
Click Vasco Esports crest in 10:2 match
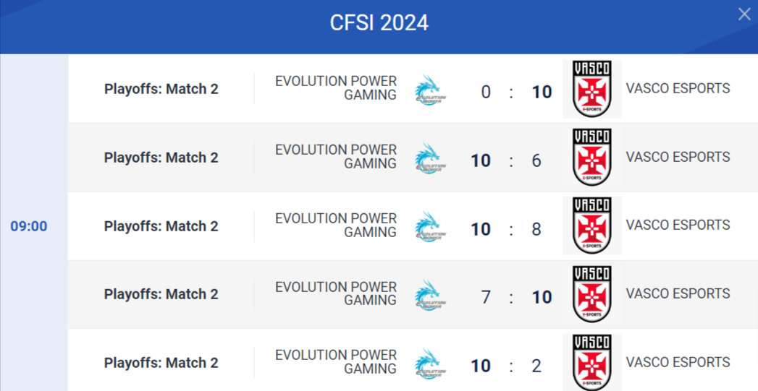pos(591,361)
